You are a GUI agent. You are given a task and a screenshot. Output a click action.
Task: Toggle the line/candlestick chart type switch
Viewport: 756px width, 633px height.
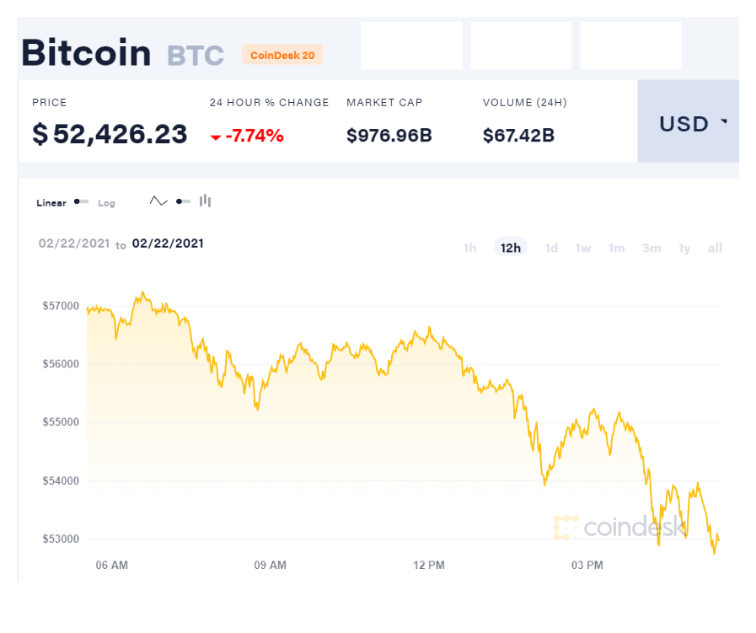click(183, 201)
